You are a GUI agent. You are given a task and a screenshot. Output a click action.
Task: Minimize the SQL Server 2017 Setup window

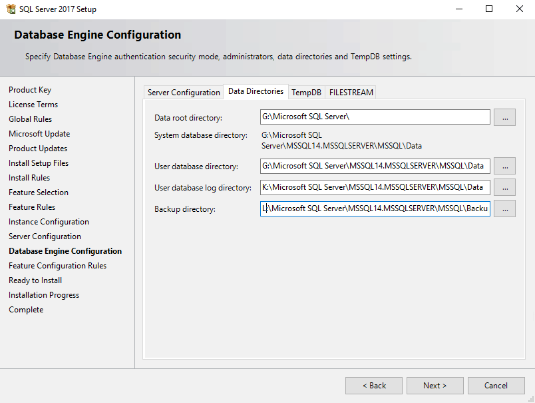point(459,9)
